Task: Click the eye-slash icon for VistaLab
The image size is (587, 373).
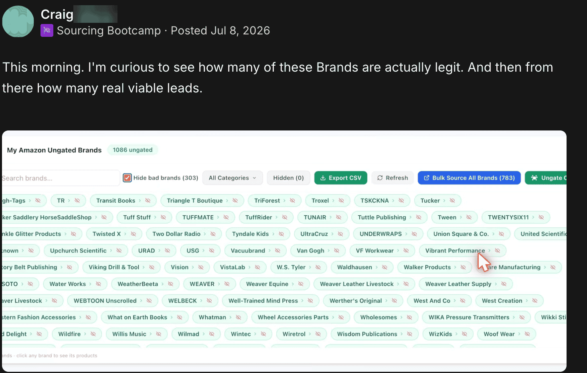Action: [257, 267]
